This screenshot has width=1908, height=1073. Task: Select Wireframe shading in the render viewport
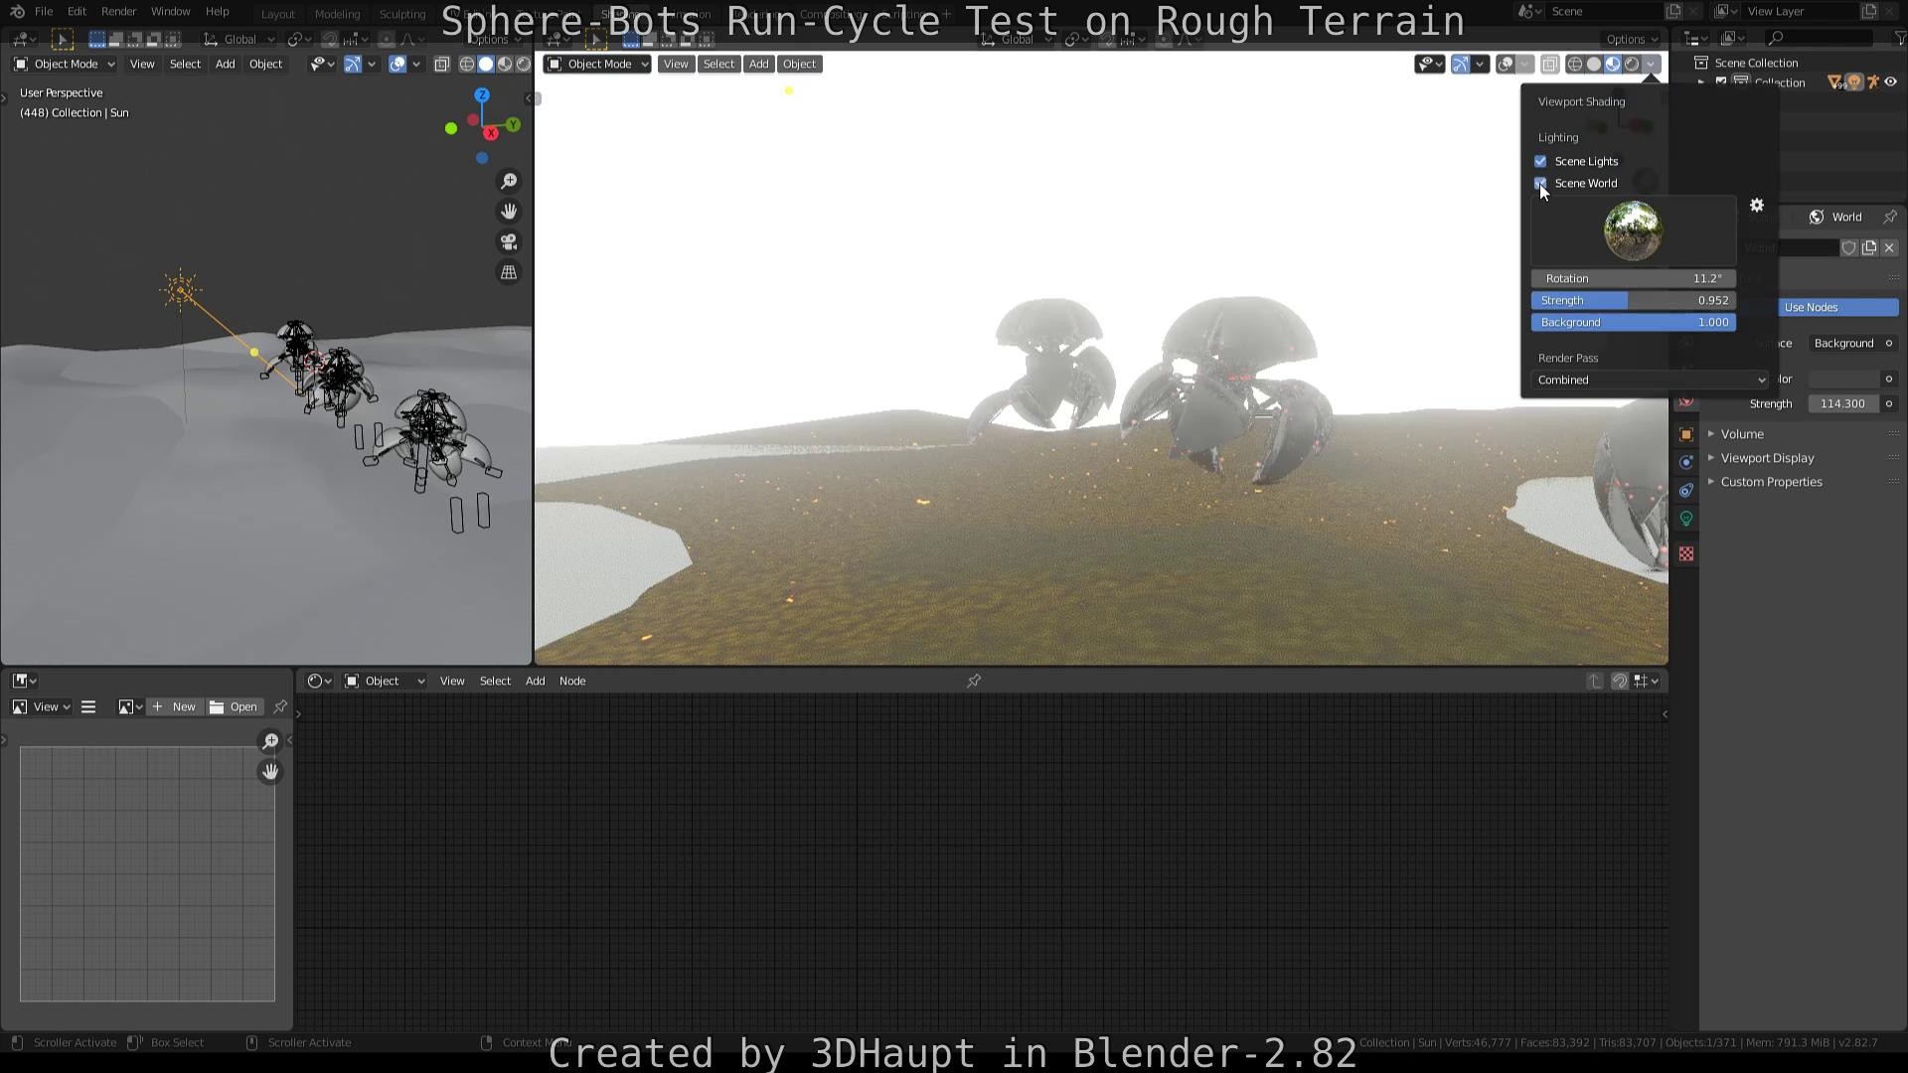coord(1575,64)
